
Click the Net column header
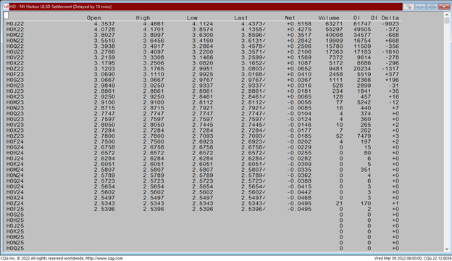(290, 18)
